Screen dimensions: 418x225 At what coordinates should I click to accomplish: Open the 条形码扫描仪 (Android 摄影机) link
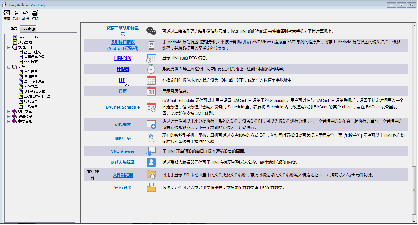[x=123, y=45]
